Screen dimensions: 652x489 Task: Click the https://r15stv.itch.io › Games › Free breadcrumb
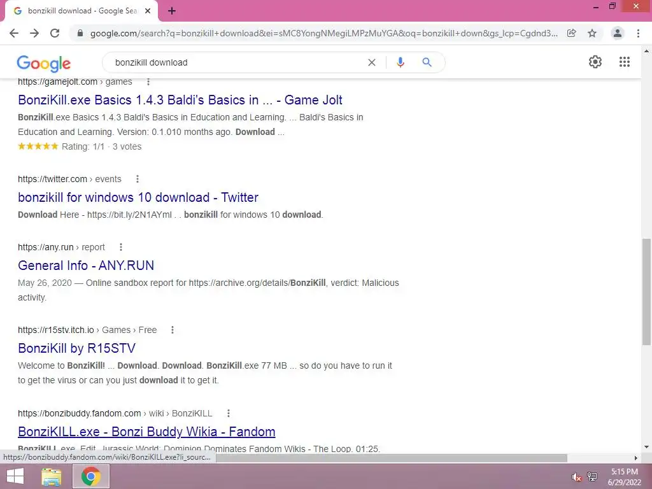(87, 330)
